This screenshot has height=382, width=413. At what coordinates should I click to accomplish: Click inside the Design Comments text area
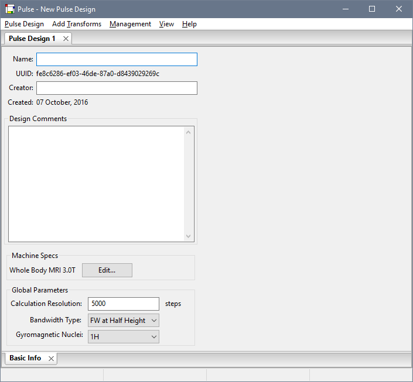pos(97,183)
